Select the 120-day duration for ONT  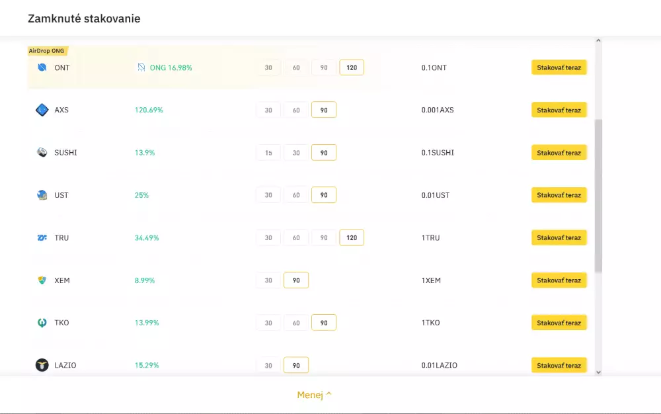(x=352, y=67)
